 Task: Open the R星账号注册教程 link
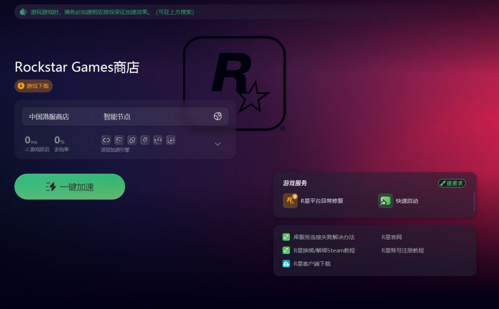pos(403,251)
